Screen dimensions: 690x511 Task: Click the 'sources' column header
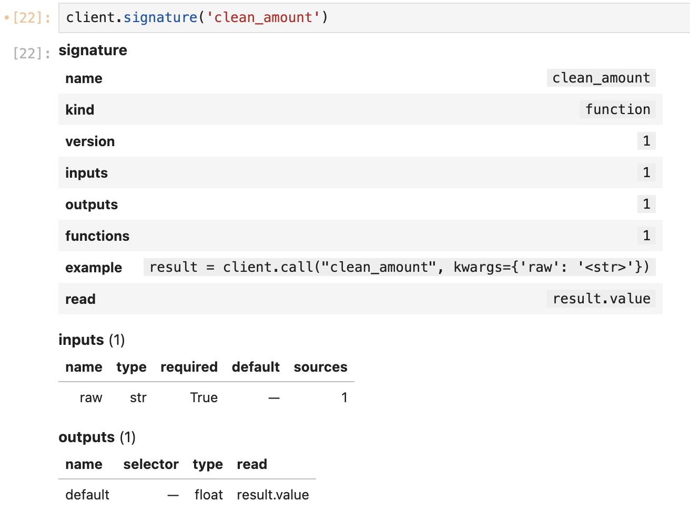[320, 367]
